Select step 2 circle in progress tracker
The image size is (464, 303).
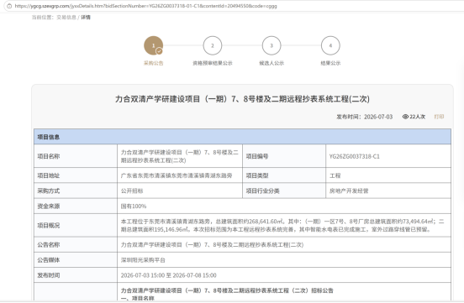coord(213,45)
